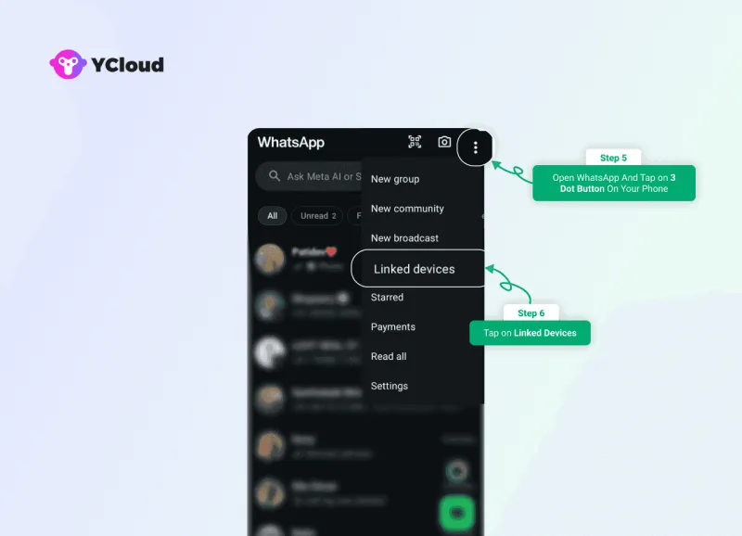Select Settings from the dropdown menu

pos(390,386)
